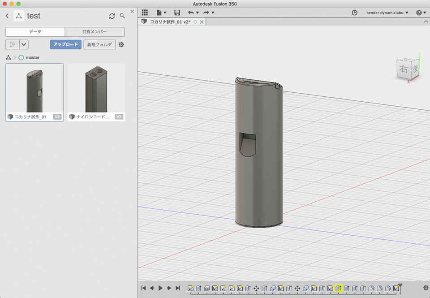Select the first extrude feature in timeline

(198, 288)
